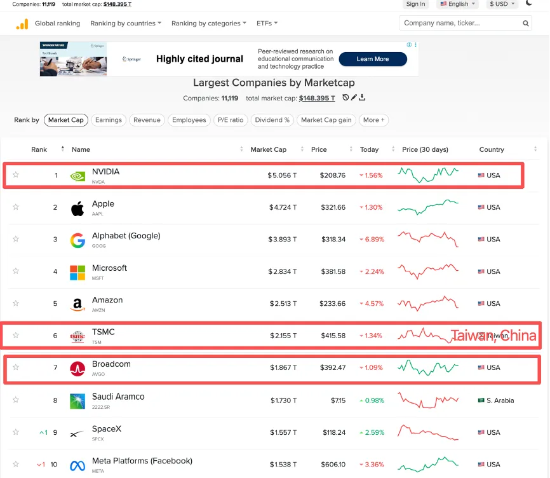Click the Microsoft logo icon
Viewport: 550px width, 478px height.
77,273
